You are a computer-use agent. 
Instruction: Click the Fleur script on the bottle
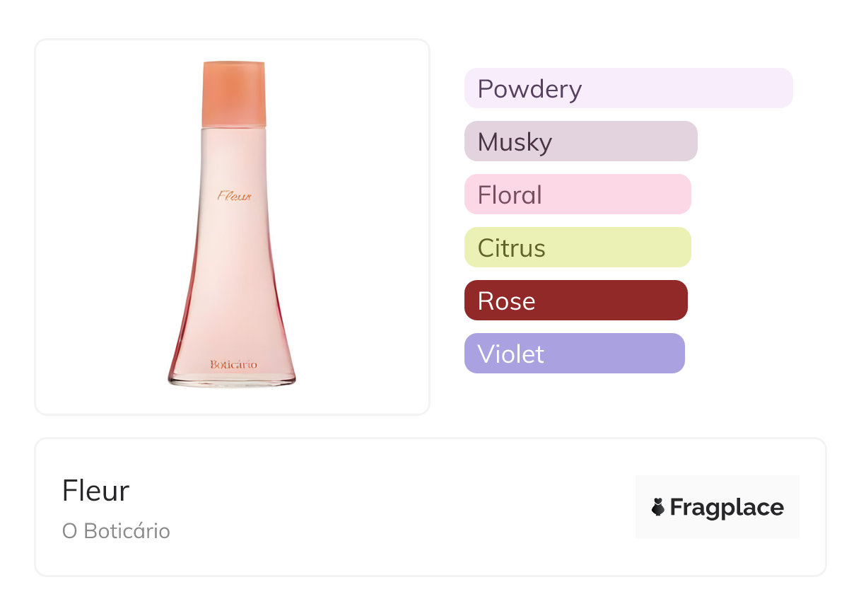coord(234,196)
